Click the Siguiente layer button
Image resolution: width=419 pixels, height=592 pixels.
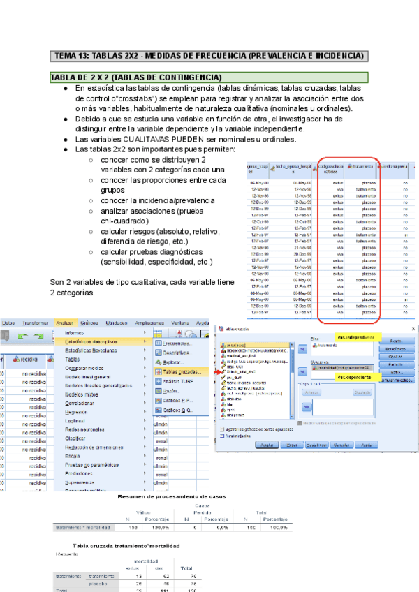coord(362,392)
